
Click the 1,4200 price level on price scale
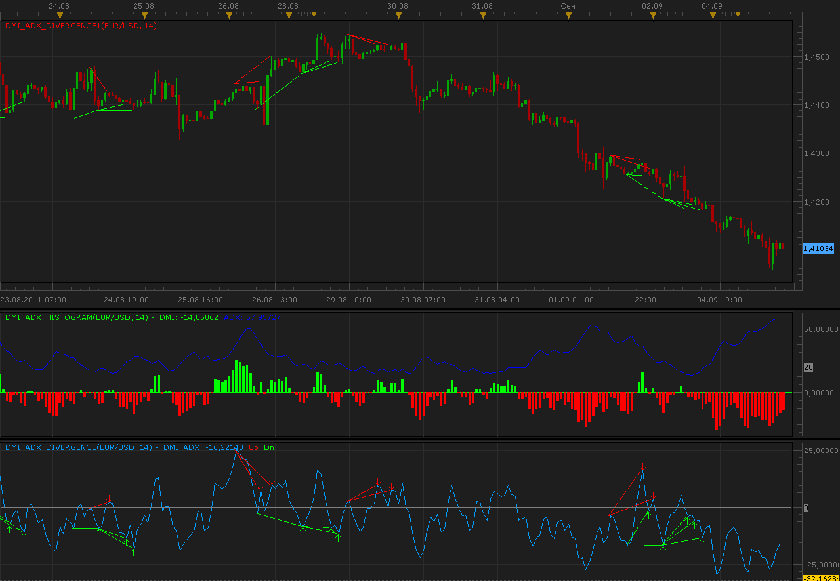coord(816,202)
